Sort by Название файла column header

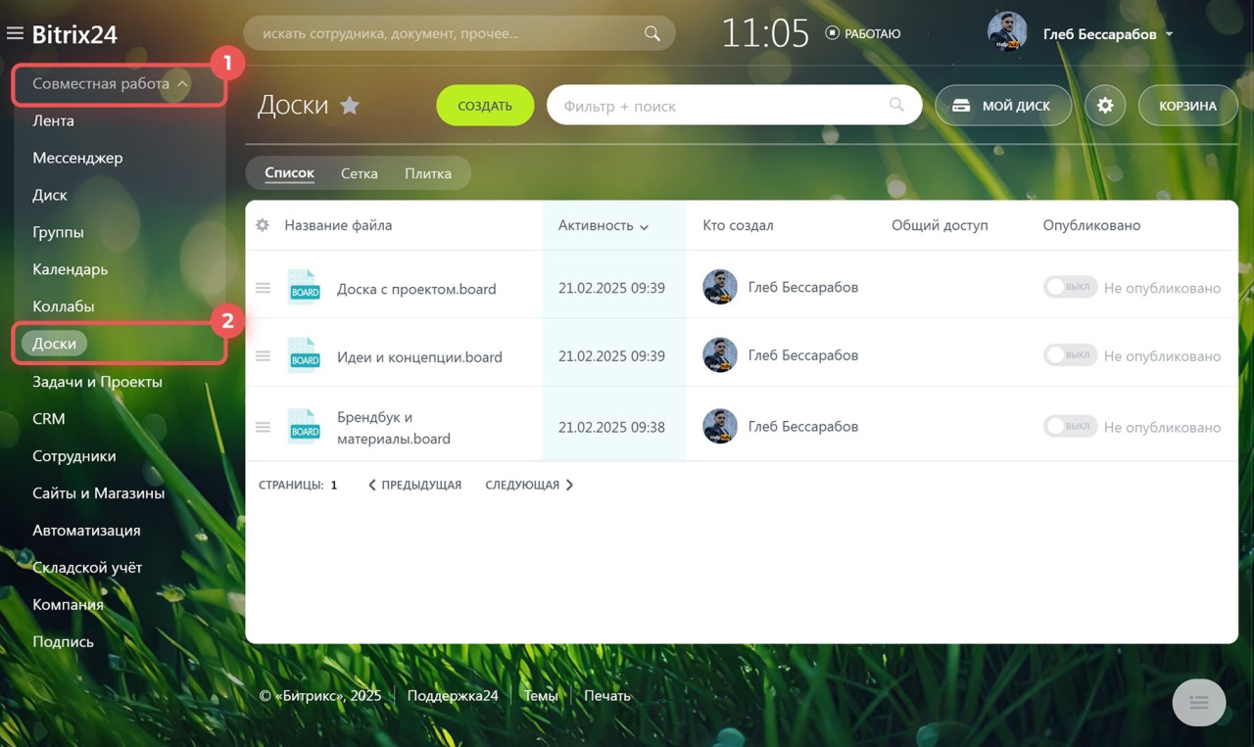click(x=338, y=225)
